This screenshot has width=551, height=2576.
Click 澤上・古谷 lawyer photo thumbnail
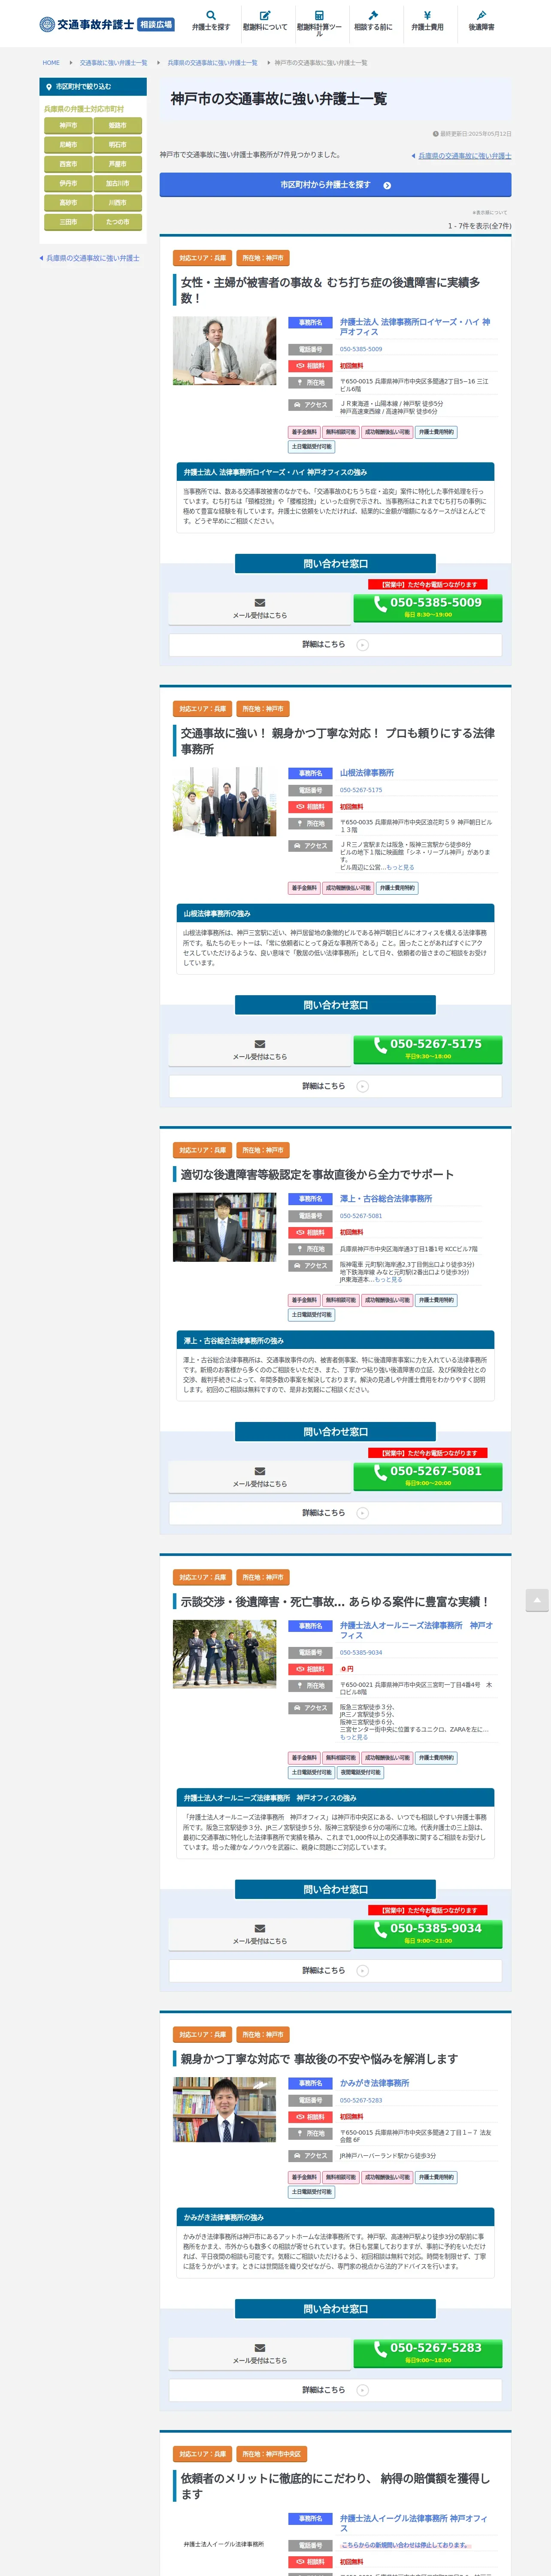click(x=224, y=1227)
